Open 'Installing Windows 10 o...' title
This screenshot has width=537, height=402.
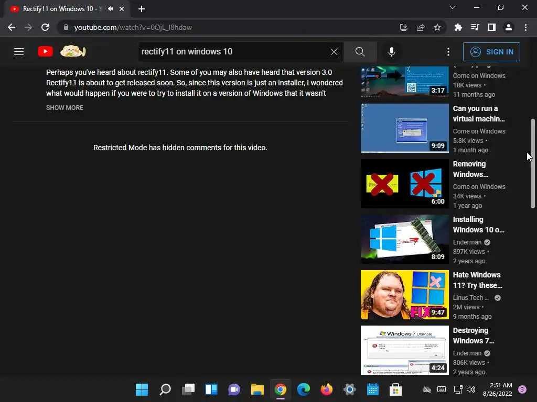(x=478, y=225)
